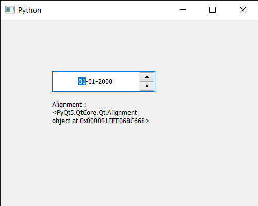Click the "Alignment :" label text
This screenshot has height=206, width=258.
point(69,105)
